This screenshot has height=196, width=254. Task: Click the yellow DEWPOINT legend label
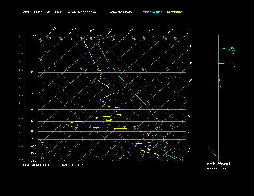pyautogui.click(x=175, y=12)
